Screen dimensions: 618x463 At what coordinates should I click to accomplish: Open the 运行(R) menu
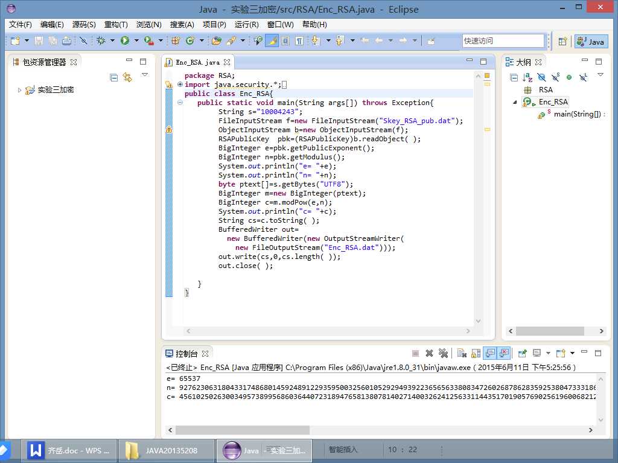point(246,25)
